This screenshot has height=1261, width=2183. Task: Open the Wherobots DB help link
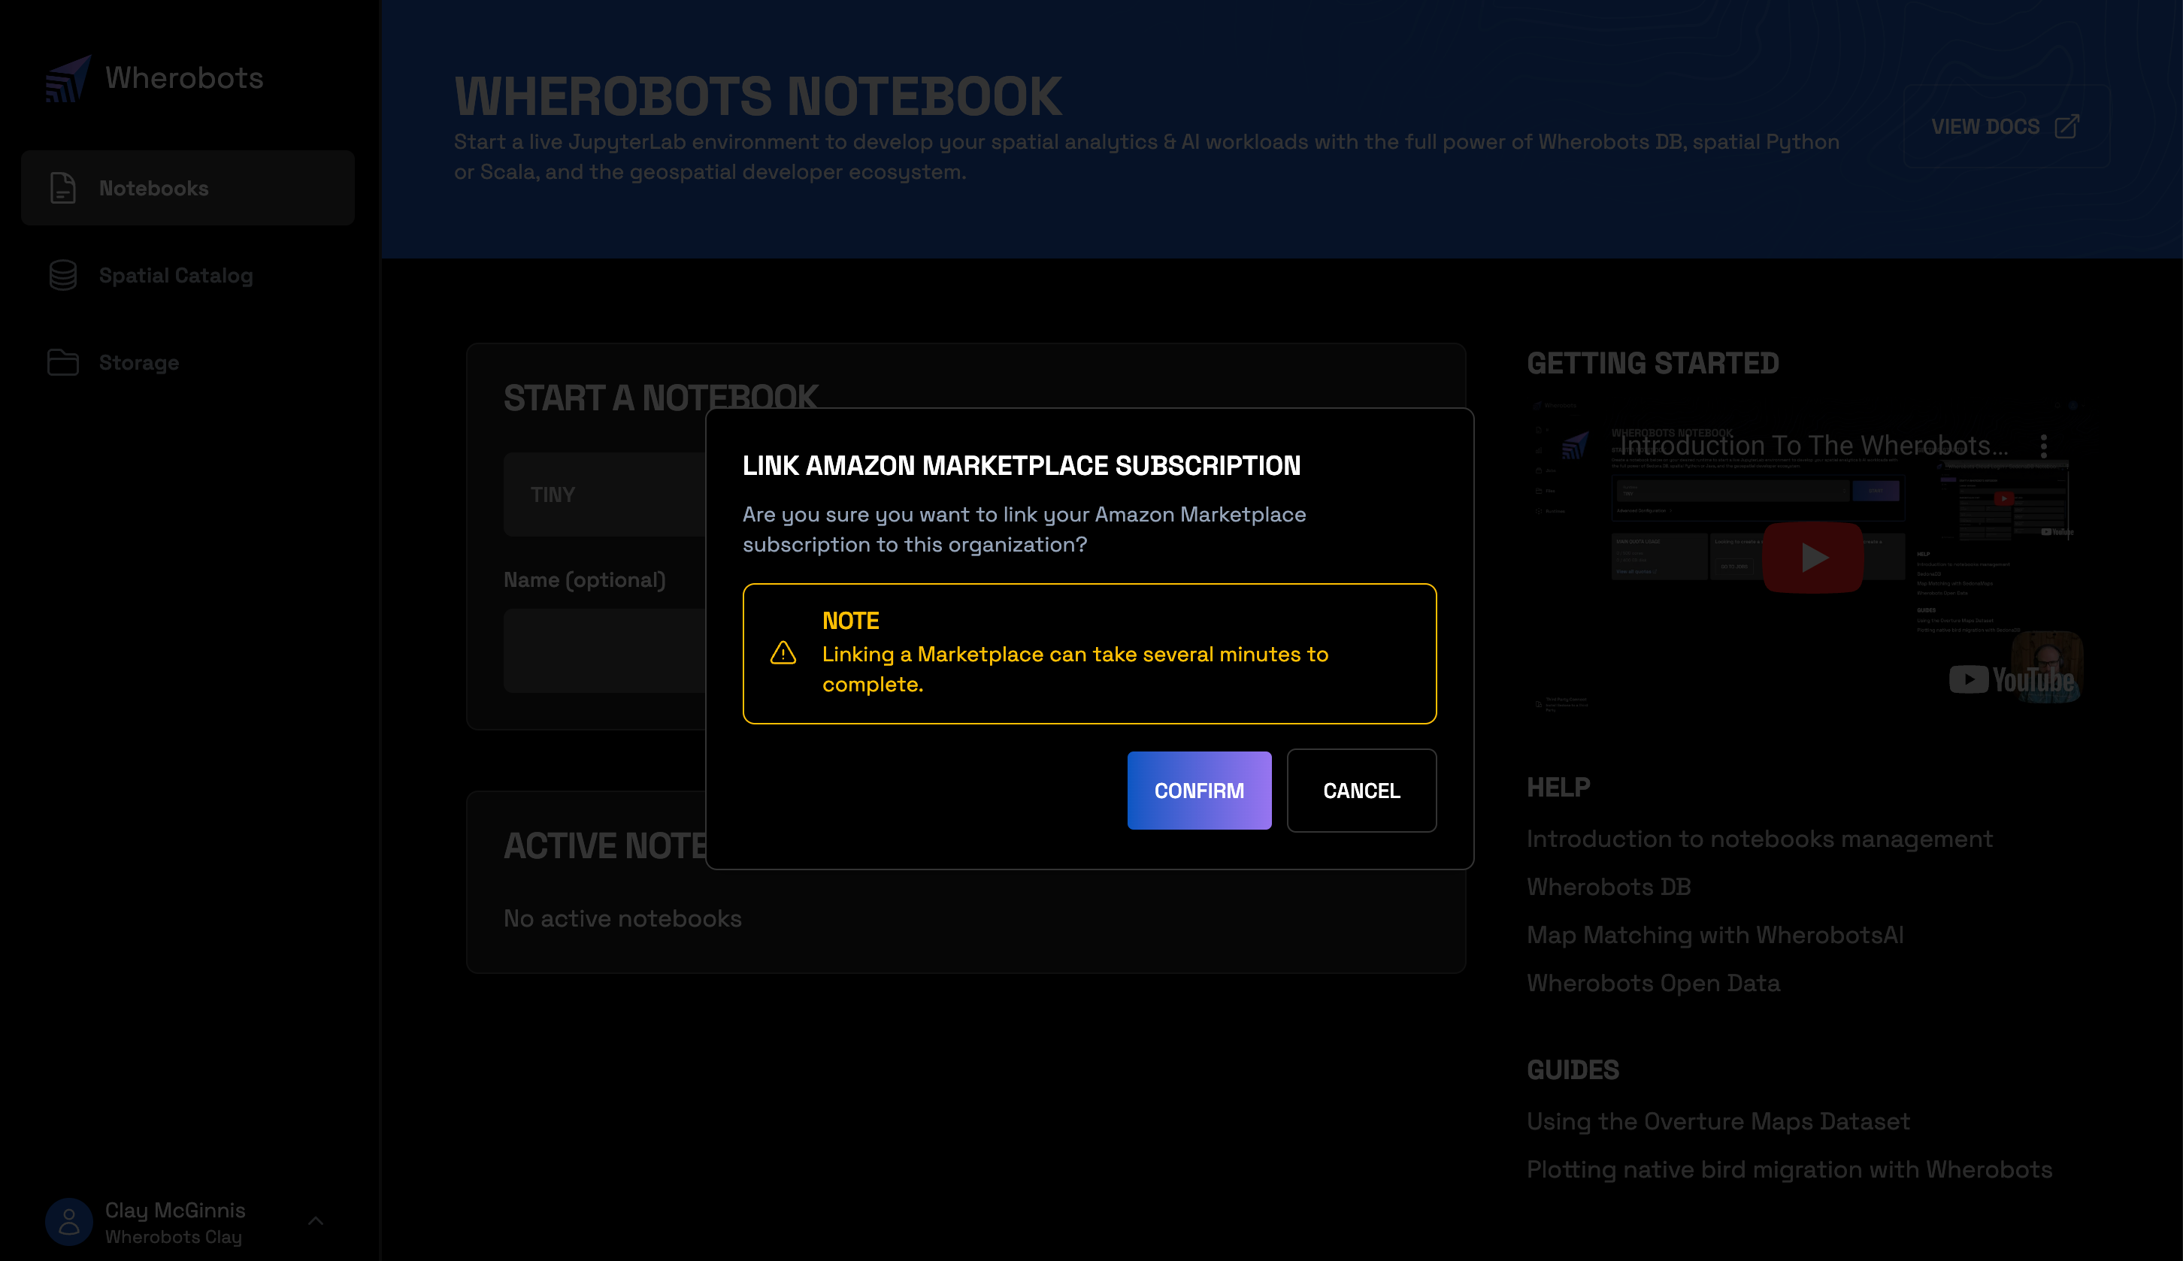click(1608, 887)
